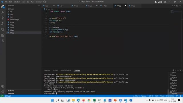Close the terminal panel

[181, 70]
